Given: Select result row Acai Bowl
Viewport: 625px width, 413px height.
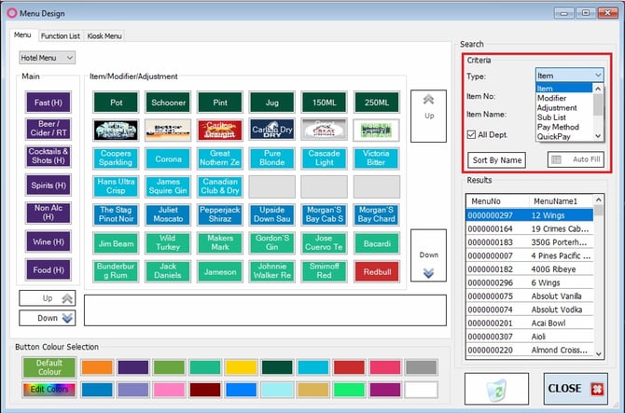Looking at the screenshot, I should click(529, 323).
